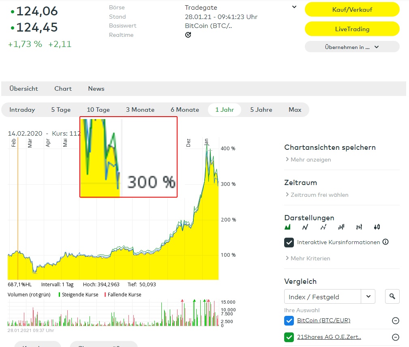Switch chart to line display style
The image size is (409, 347).
(x=305, y=227)
